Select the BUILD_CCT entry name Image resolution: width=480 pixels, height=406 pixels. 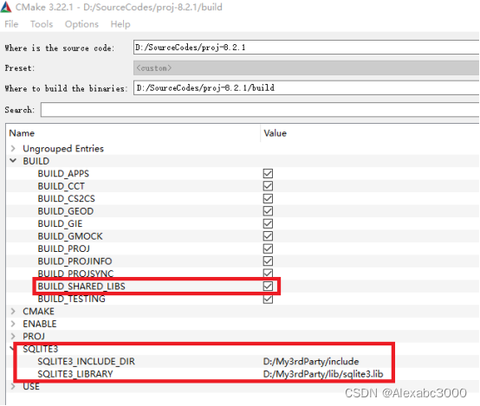[62, 186]
